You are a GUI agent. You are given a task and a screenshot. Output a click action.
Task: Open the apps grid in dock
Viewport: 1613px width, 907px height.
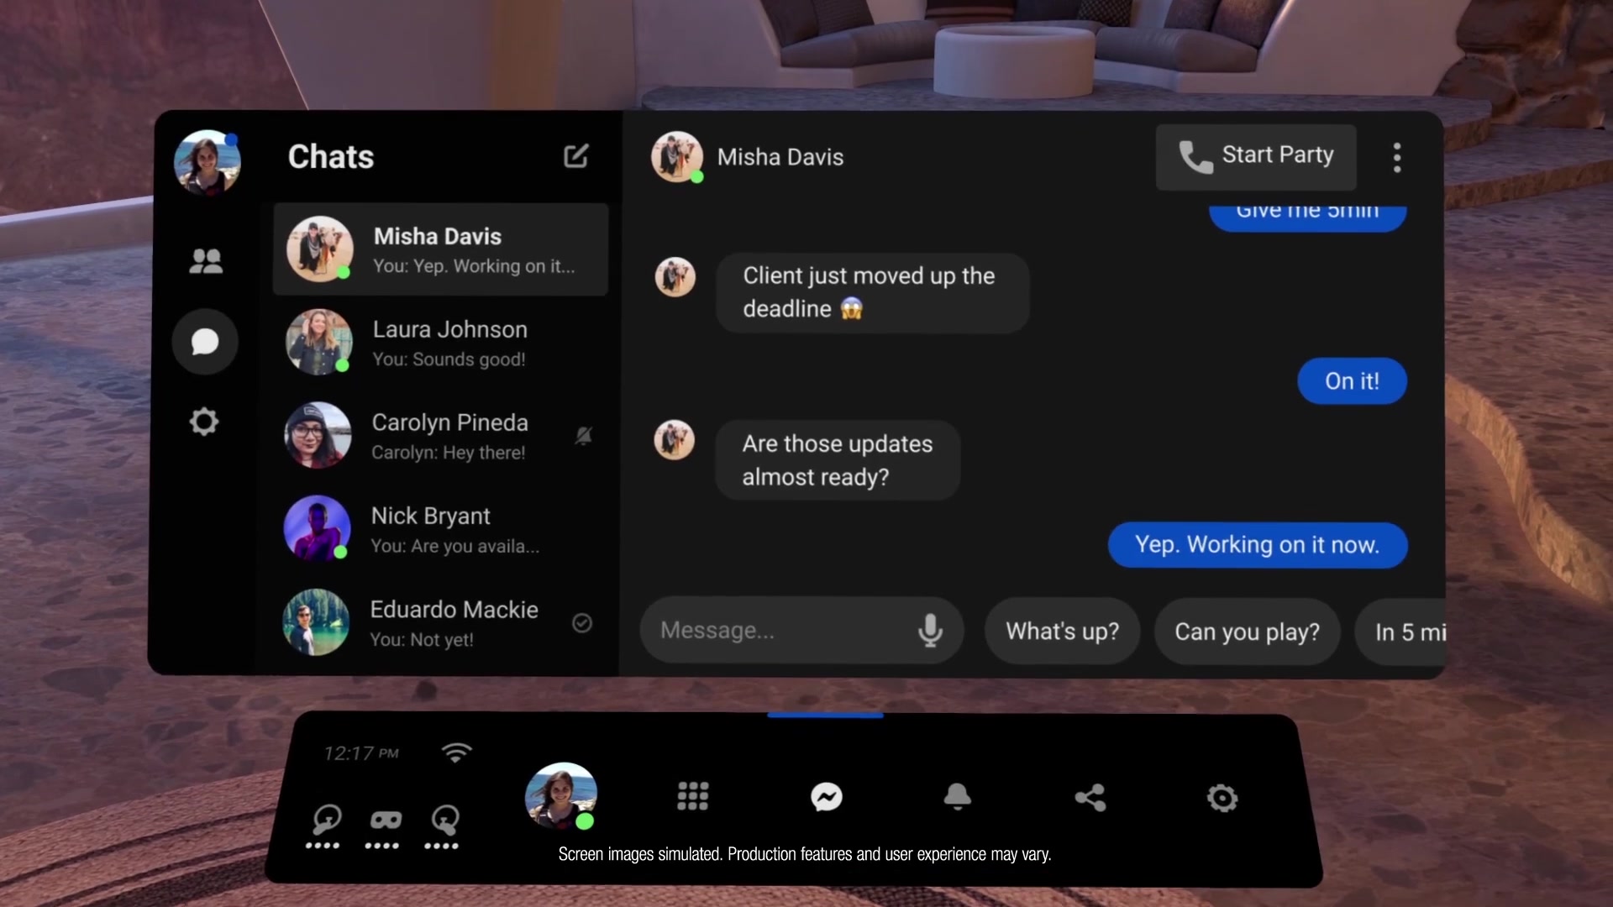pos(693,796)
